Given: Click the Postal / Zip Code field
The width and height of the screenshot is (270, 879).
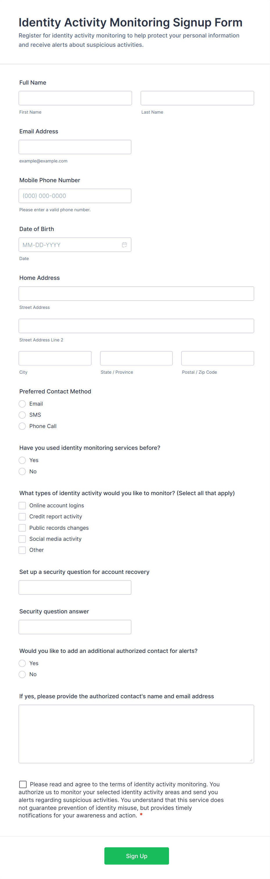Looking at the screenshot, I should coord(217,358).
